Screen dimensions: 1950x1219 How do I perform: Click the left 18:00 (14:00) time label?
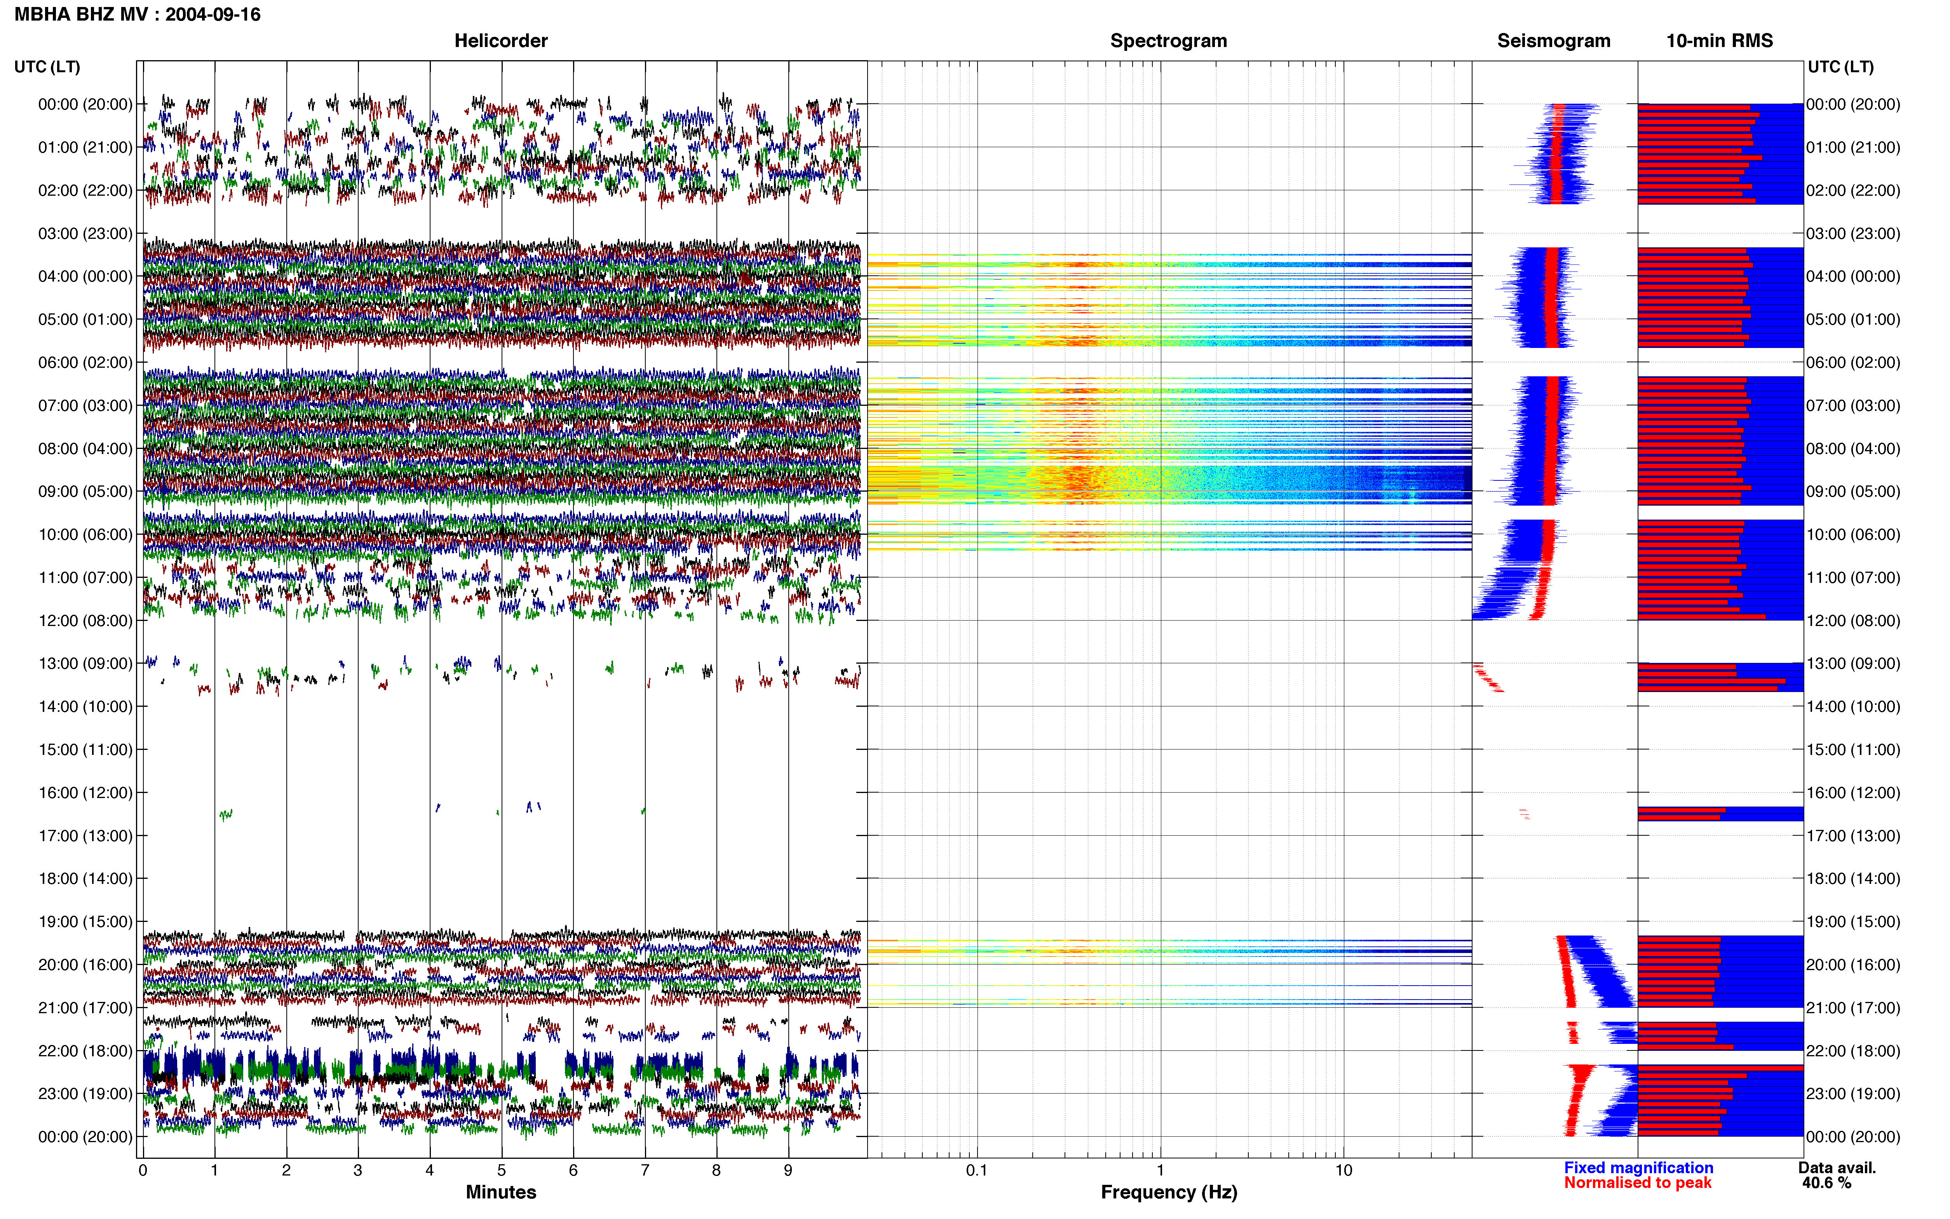coord(85,879)
